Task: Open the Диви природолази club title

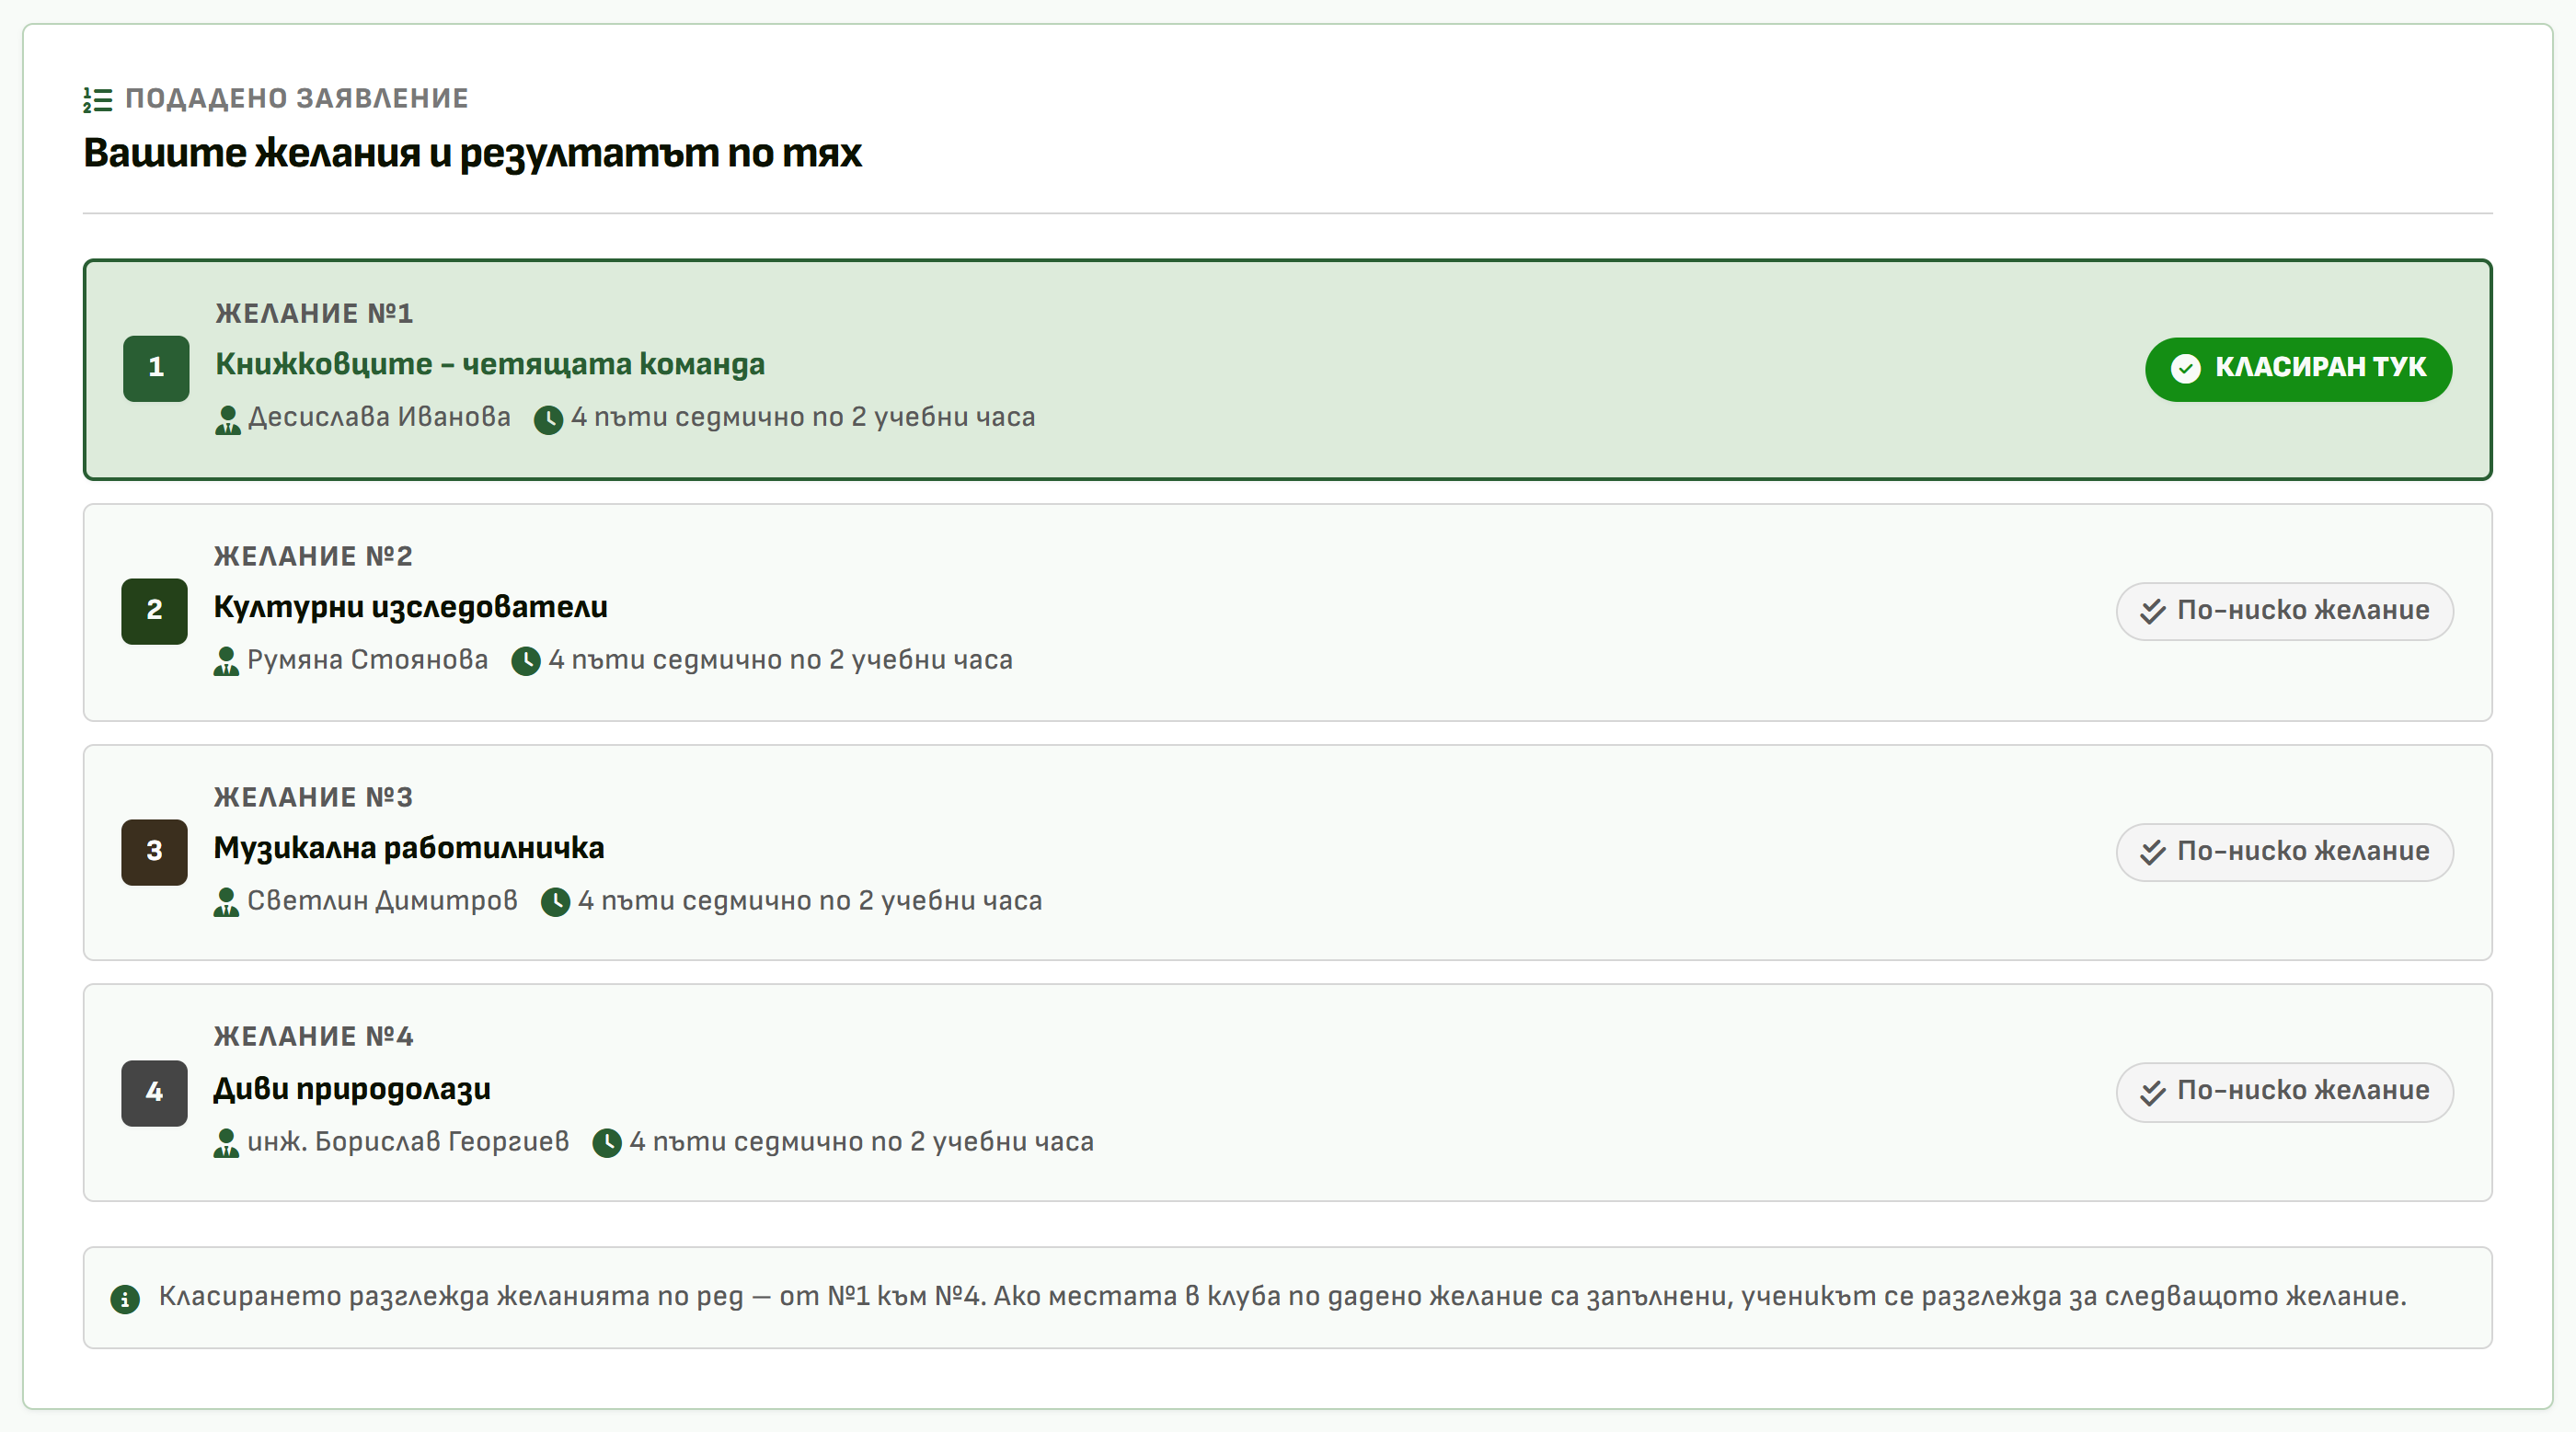Action: click(x=352, y=1089)
